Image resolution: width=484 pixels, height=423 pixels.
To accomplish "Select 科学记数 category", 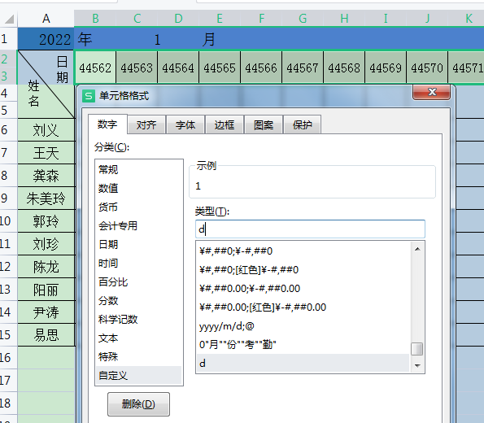I will coord(139,319).
